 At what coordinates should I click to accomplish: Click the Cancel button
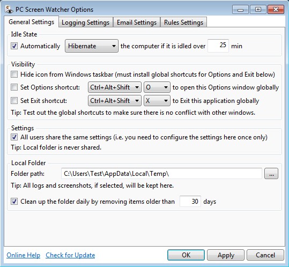point(265,255)
